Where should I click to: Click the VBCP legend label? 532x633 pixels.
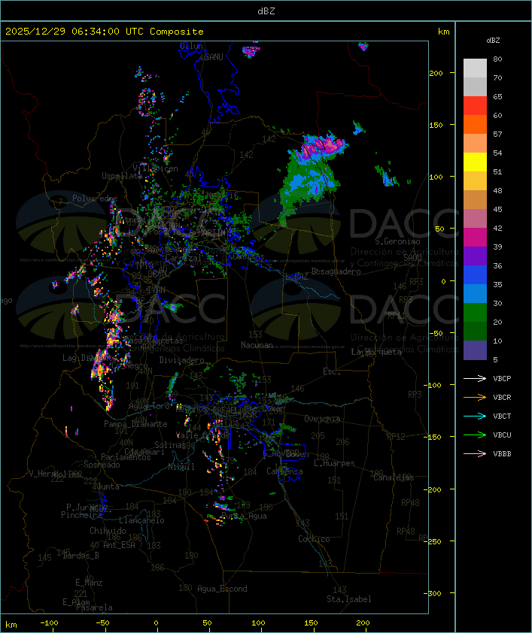502,379
